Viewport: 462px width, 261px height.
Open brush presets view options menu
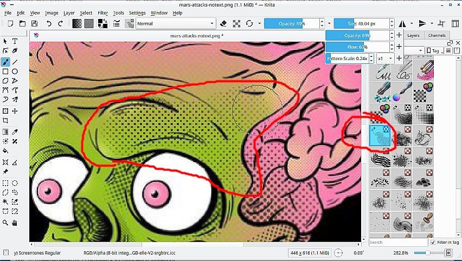click(x=448, y=50)
